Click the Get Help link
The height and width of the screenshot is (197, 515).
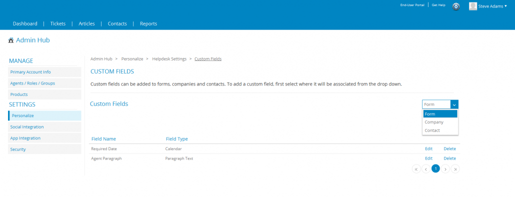pos(438,5)
